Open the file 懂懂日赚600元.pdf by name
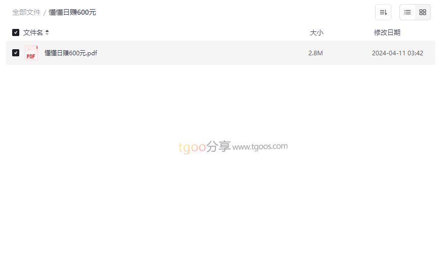Screen dimensions: 443x273 click(x=71, y=53)
